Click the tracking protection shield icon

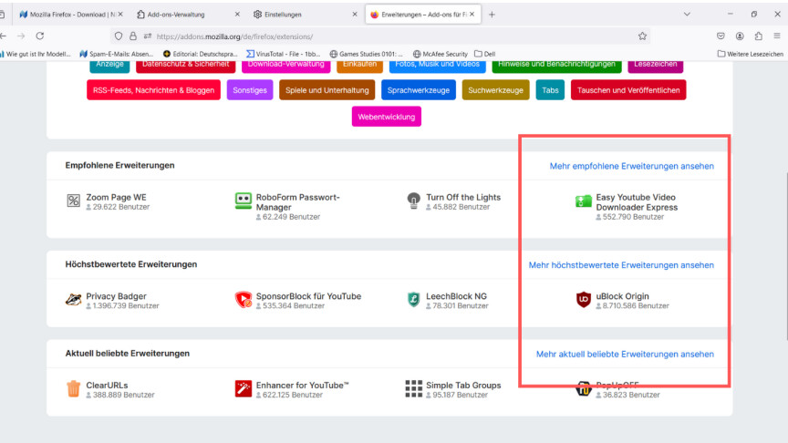point(119,36)
